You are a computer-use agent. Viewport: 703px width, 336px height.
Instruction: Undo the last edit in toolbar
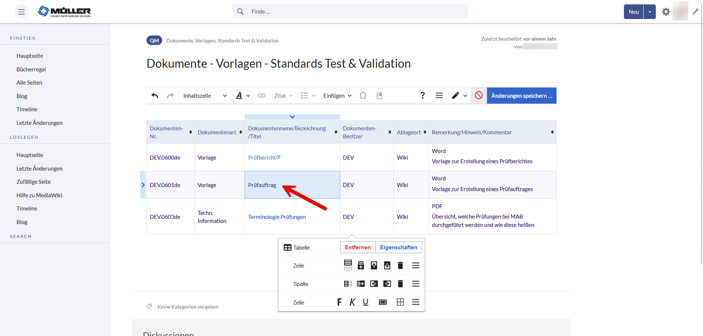click(x=155, y=96)
